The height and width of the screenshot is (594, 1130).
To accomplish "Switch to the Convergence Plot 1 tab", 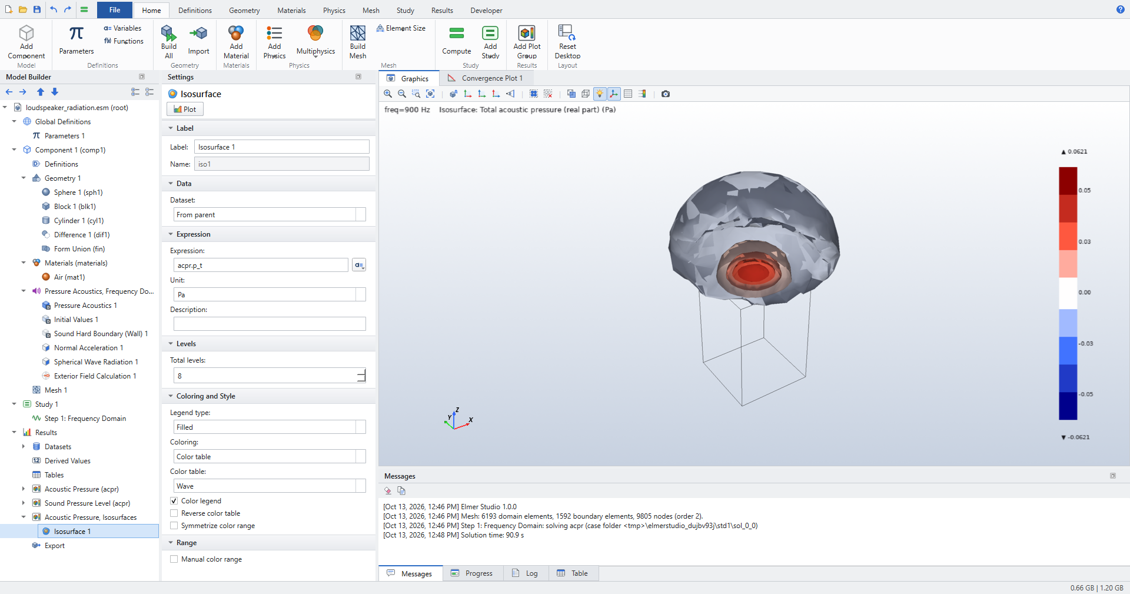I will point(486,78).
